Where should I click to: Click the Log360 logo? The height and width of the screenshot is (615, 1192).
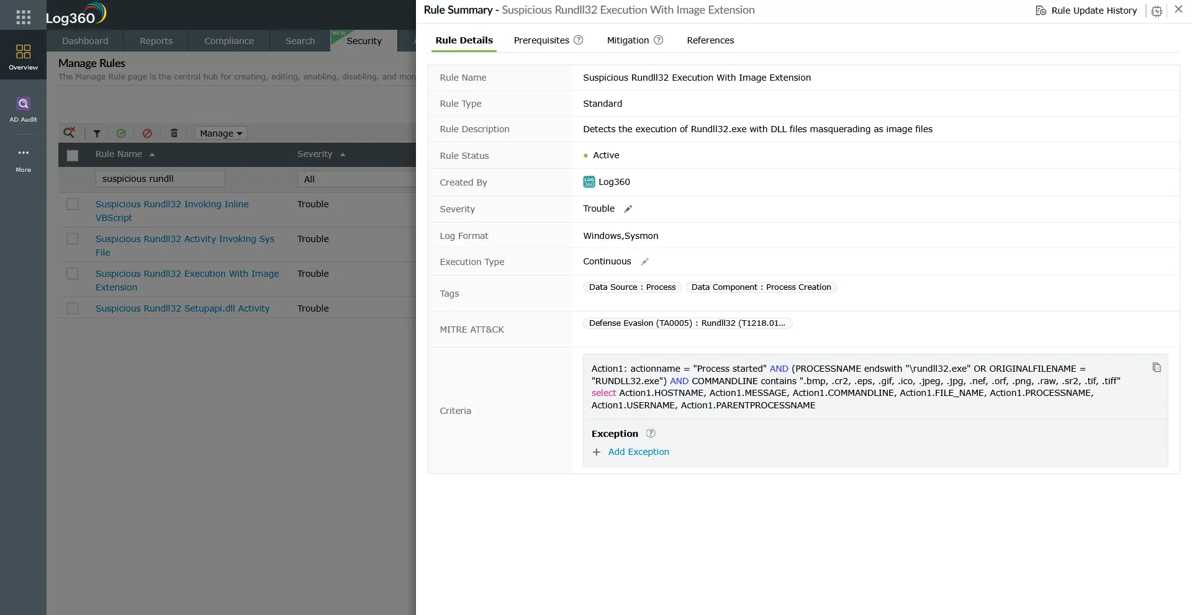click(76, 14)
